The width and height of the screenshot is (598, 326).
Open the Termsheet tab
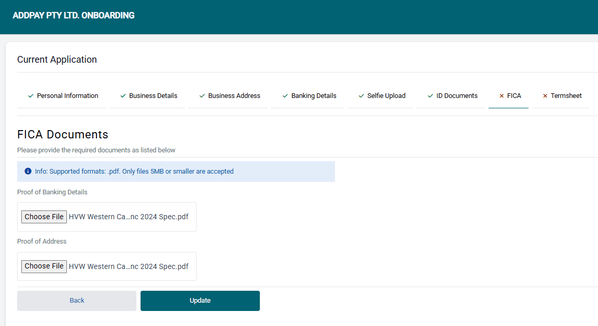566,96
